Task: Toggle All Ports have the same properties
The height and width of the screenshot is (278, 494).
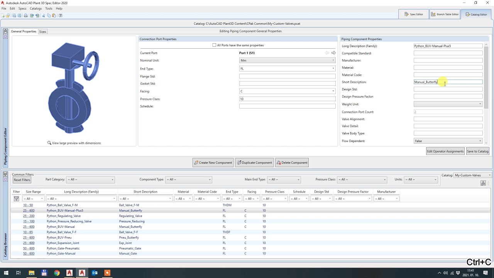Action: tap(214, 45)
